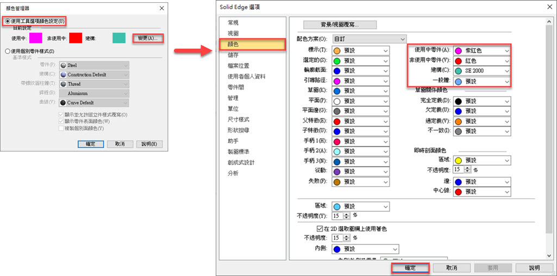The image size is (557, 276).
Task: Open the 草圖(K) color dropdown
Action: pyautogui.click(x=361, y=91)
